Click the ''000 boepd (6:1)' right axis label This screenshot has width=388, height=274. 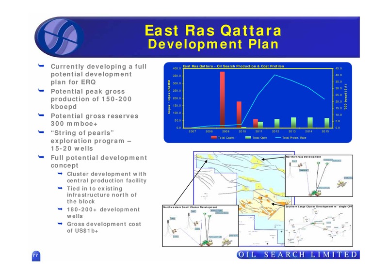pos(346,97)
